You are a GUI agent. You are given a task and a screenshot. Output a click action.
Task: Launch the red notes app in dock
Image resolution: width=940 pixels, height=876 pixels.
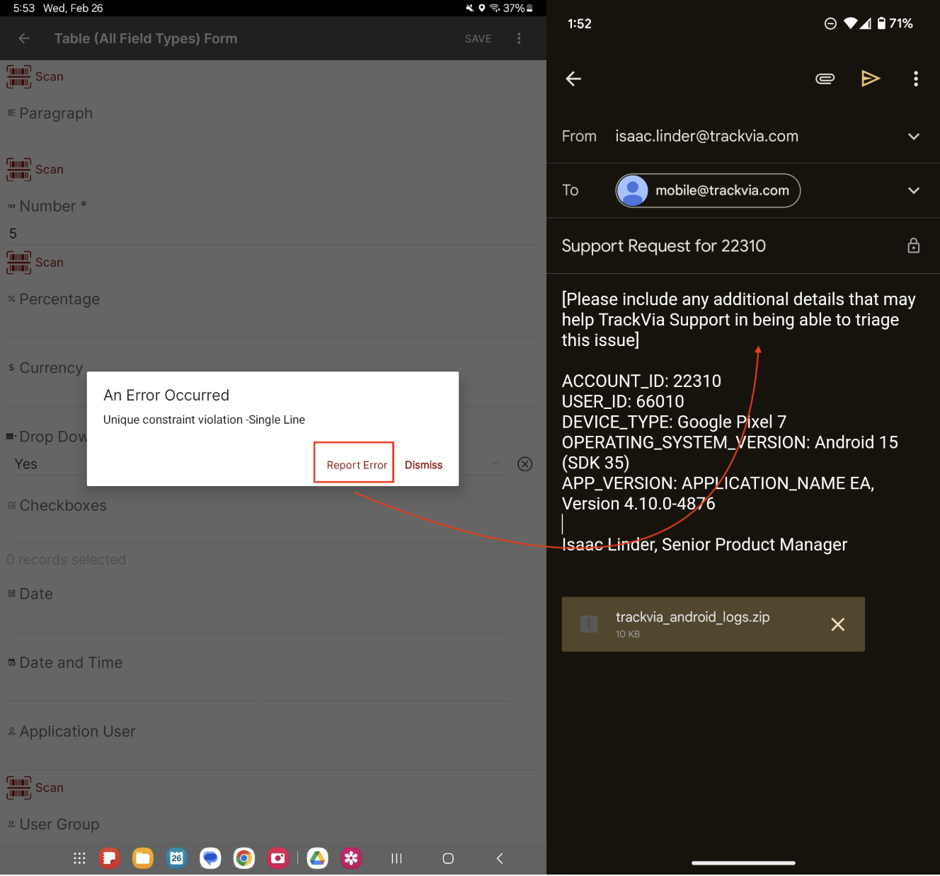click(109, 858)
